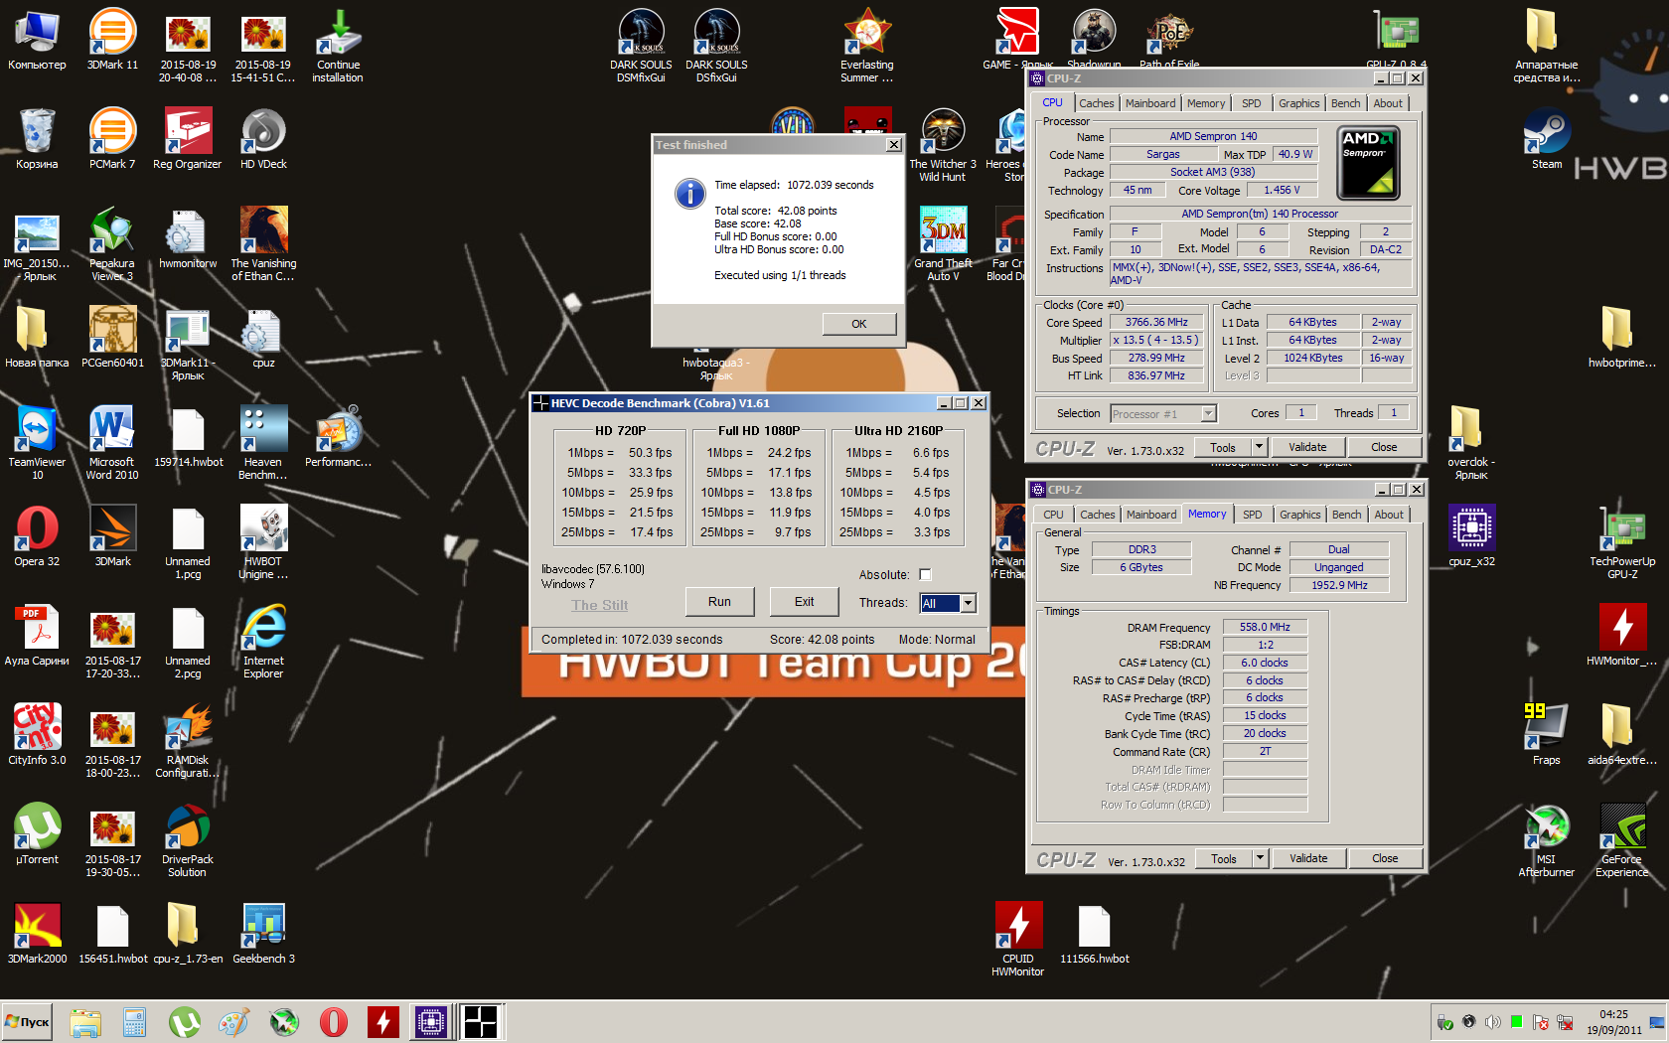
Task: Open Windows Explorer from the taskbar
Action: pyautogui.click(x=85, y=1022)
